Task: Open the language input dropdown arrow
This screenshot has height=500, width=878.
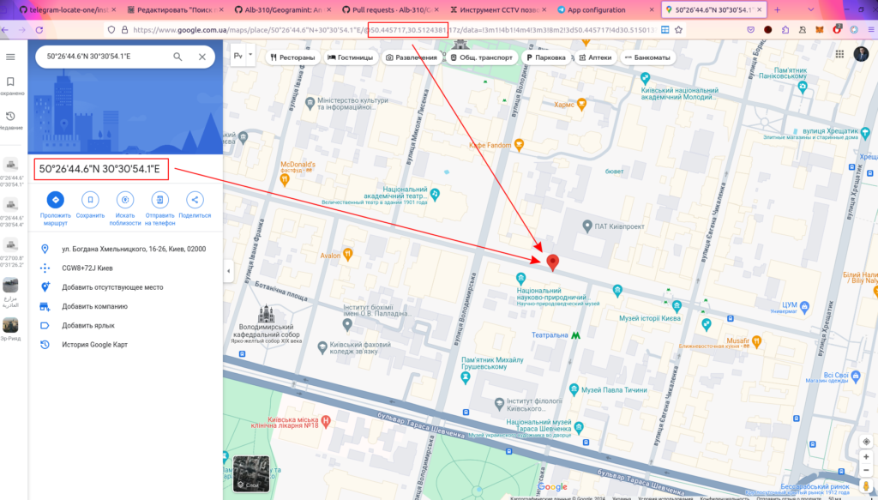Action: point(250,56)
